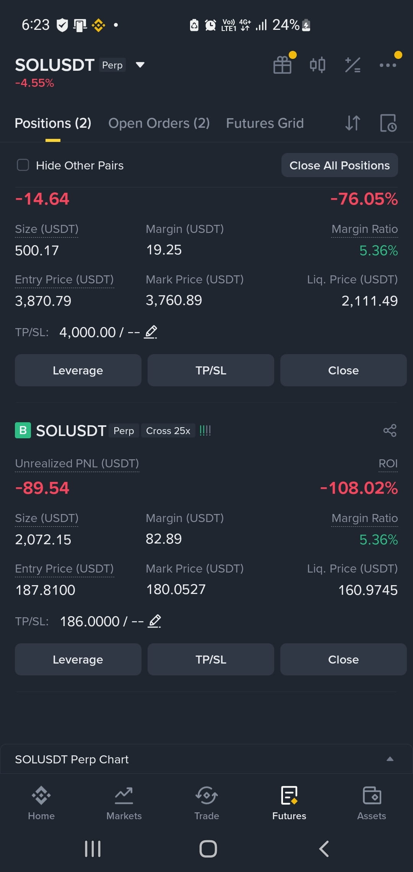Viewport: 413px width, 872px height.
Task: Open the order history clock icon
Action: tap(388, 123)
